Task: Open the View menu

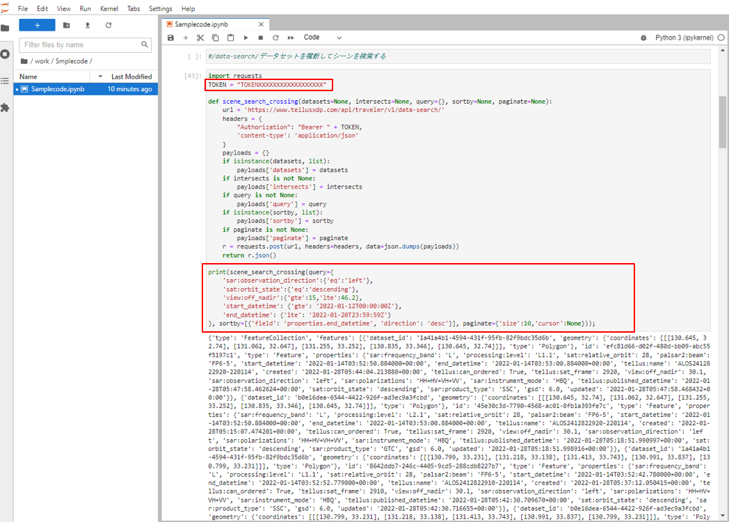Action: click(x=64, y=8)
